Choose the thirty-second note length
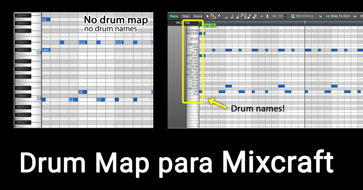The height and width of the screenshot is (190, 363). pos(255,16)
